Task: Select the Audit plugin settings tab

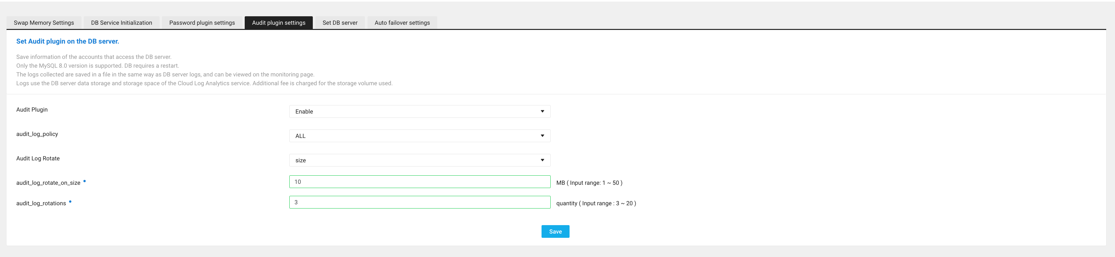Action: [279, 23]
